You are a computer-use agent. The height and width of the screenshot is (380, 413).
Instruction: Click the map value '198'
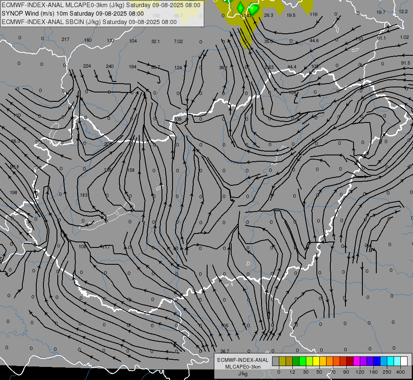coord(13,193)
